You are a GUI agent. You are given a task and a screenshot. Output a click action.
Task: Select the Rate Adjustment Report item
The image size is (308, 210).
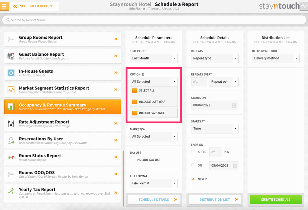point(63,124)
